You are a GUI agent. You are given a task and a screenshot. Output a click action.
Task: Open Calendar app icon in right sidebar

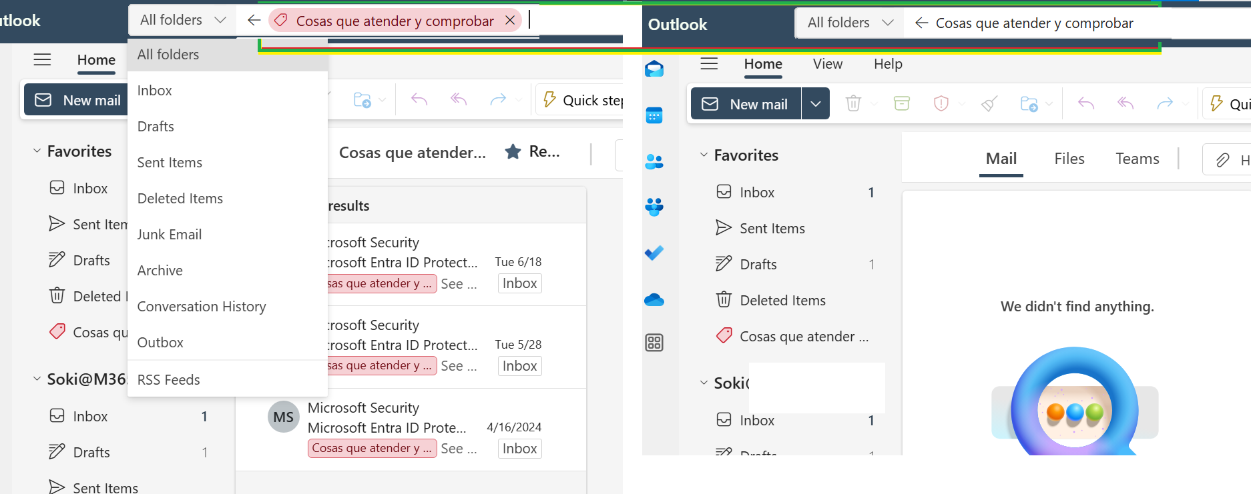tap(654, 115)
